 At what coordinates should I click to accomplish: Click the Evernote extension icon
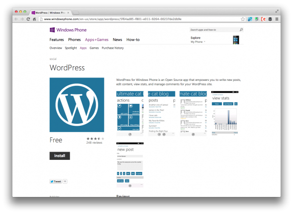257,19
